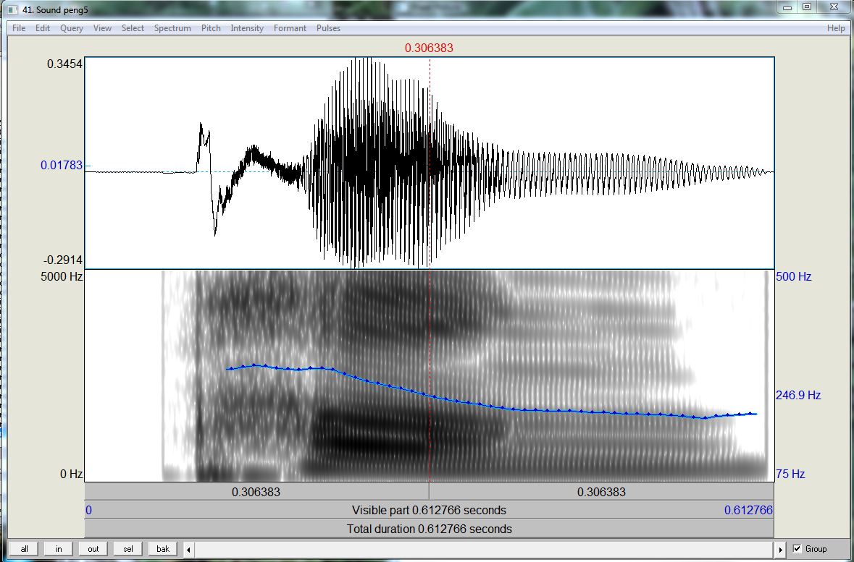Click the 'bak' zoom button
854x562 pixels.
tap(163, 549)
